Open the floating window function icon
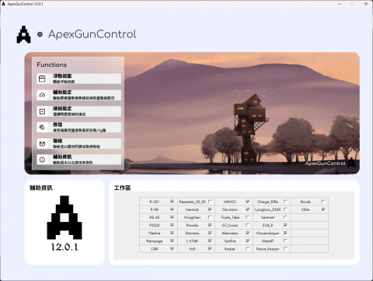Viewport: 373px width, 281px height. click(x=42, y=79)
